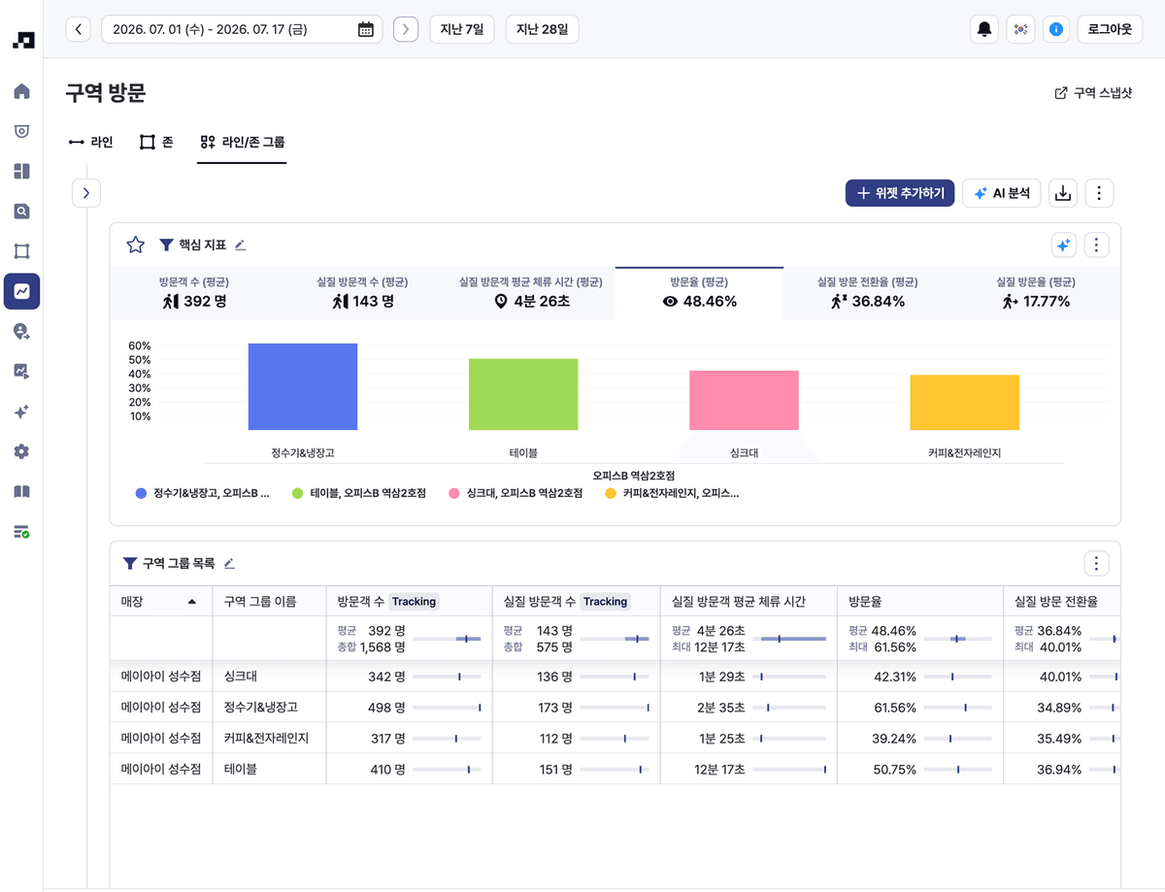Image resolution: width=1165 pixels, height=892 pixels.
Task: Toggle 싱크대 legend series visibility
Action: (516, 493)
